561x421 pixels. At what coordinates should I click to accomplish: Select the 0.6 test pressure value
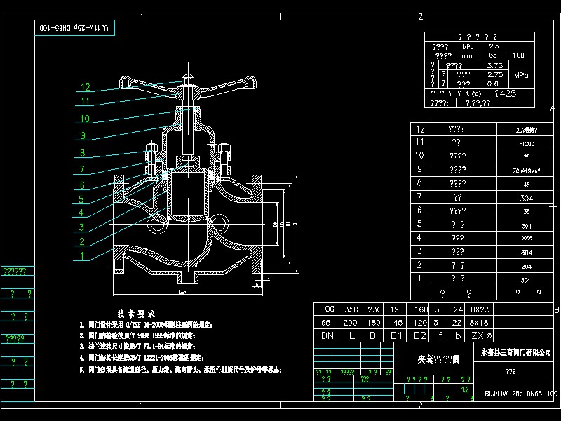(x=493, y=84)
